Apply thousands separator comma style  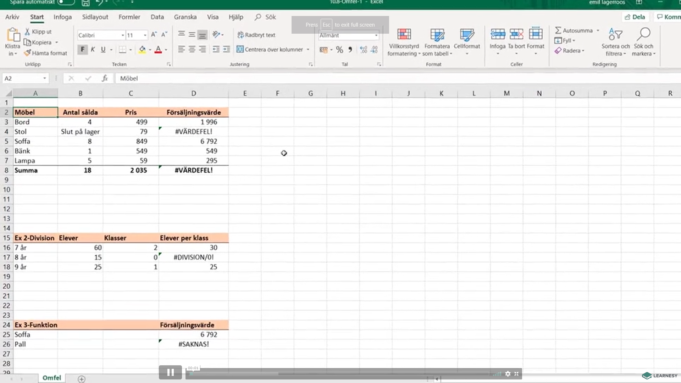(x=350, y=50)
